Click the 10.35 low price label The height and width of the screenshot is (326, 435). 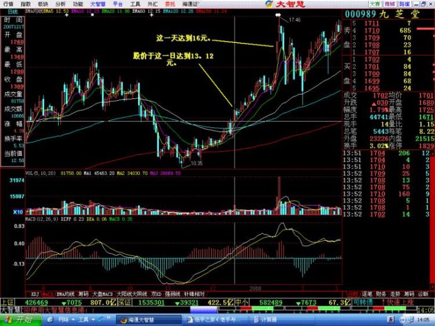tap(197, 163)
